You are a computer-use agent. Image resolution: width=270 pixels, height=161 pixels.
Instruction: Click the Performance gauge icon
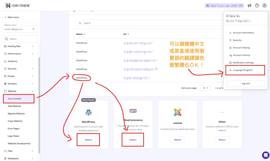click(5, 54)
